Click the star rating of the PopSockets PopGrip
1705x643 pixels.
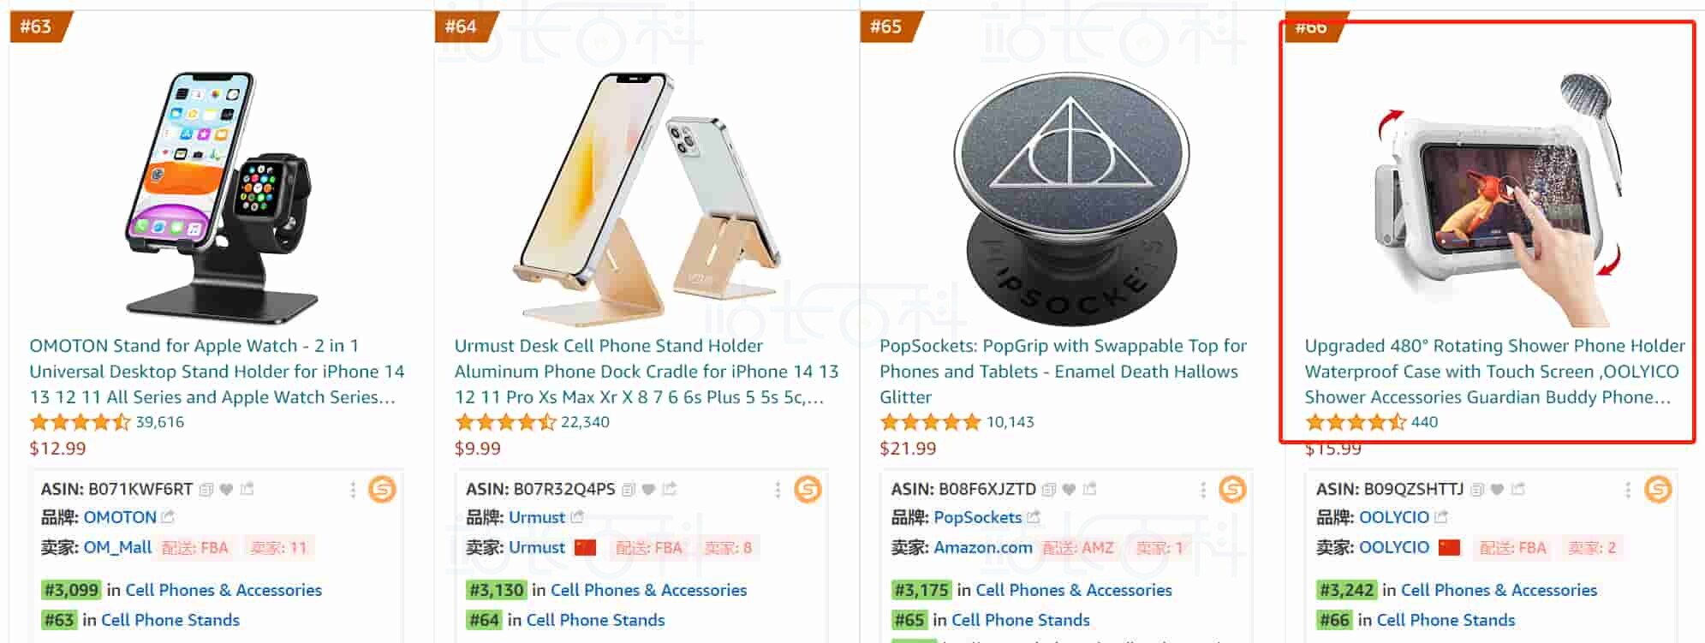929,421
